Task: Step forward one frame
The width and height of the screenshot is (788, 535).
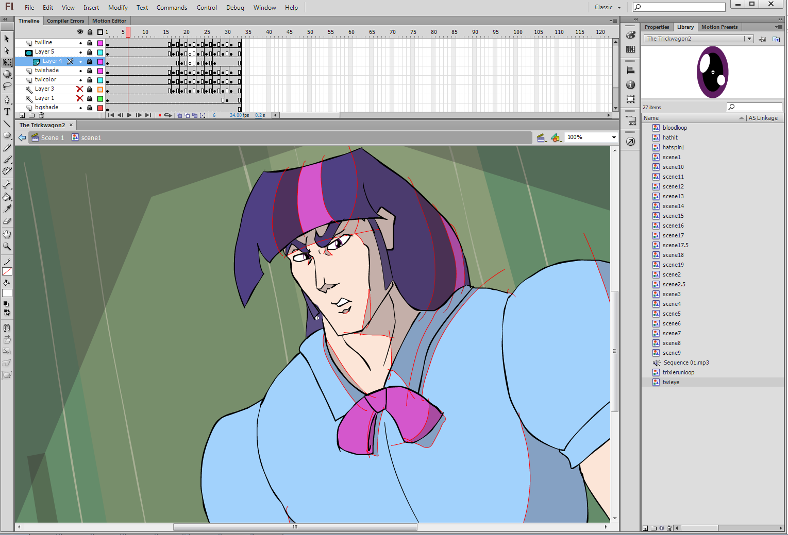Action: coord(138,115)
